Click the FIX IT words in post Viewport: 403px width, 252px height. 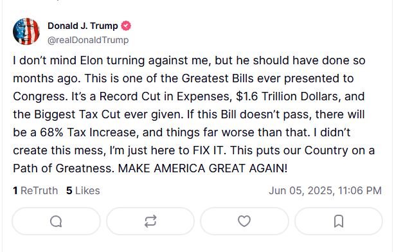[x=208, y=150]
